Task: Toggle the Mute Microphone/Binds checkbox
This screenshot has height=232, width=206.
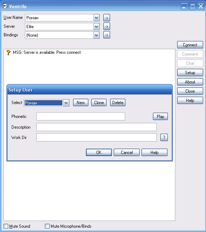Action: 47,226
